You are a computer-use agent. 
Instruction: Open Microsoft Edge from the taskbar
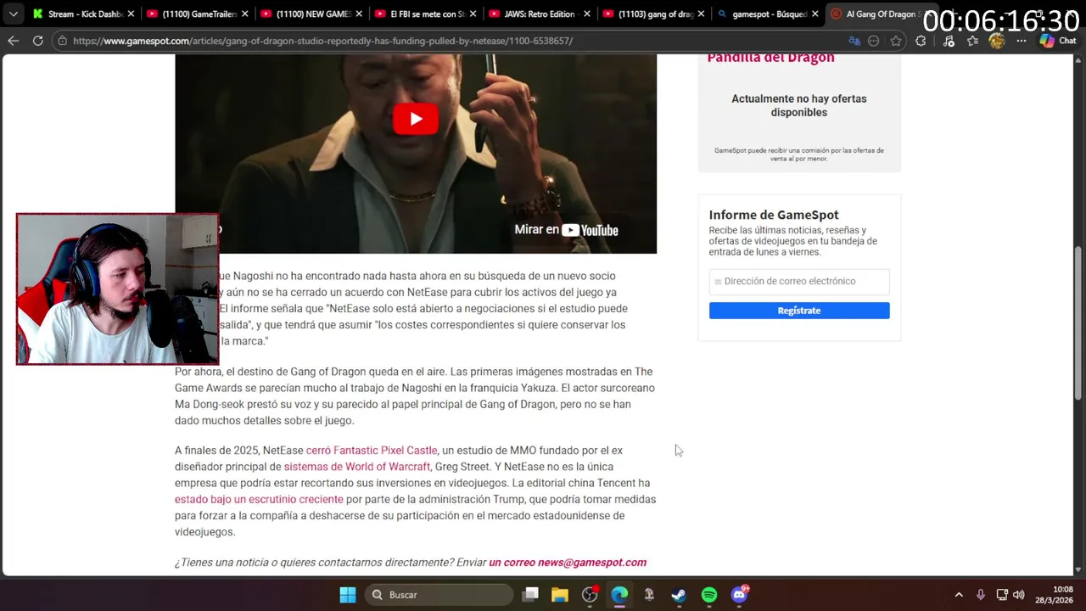tap(619, 595)
